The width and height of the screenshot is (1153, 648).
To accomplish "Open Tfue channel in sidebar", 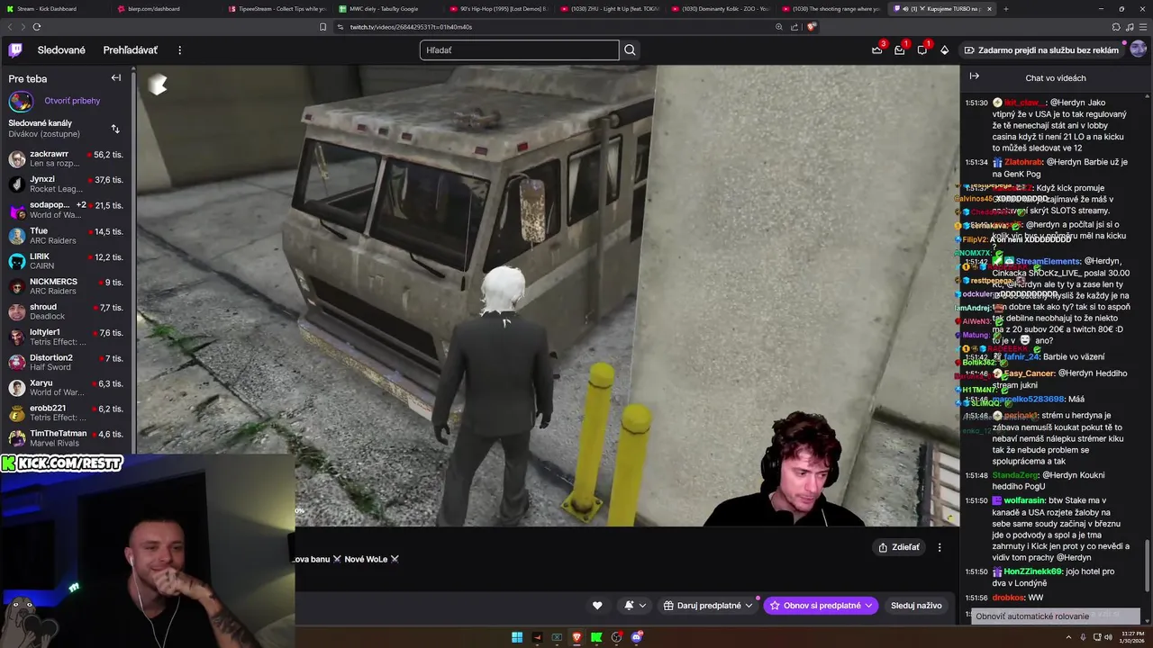I will (66, 236).
